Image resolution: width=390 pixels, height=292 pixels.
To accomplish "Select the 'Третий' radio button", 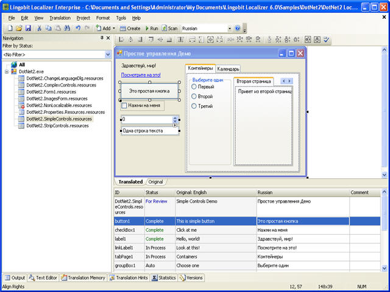I will (x=194, y=106).
